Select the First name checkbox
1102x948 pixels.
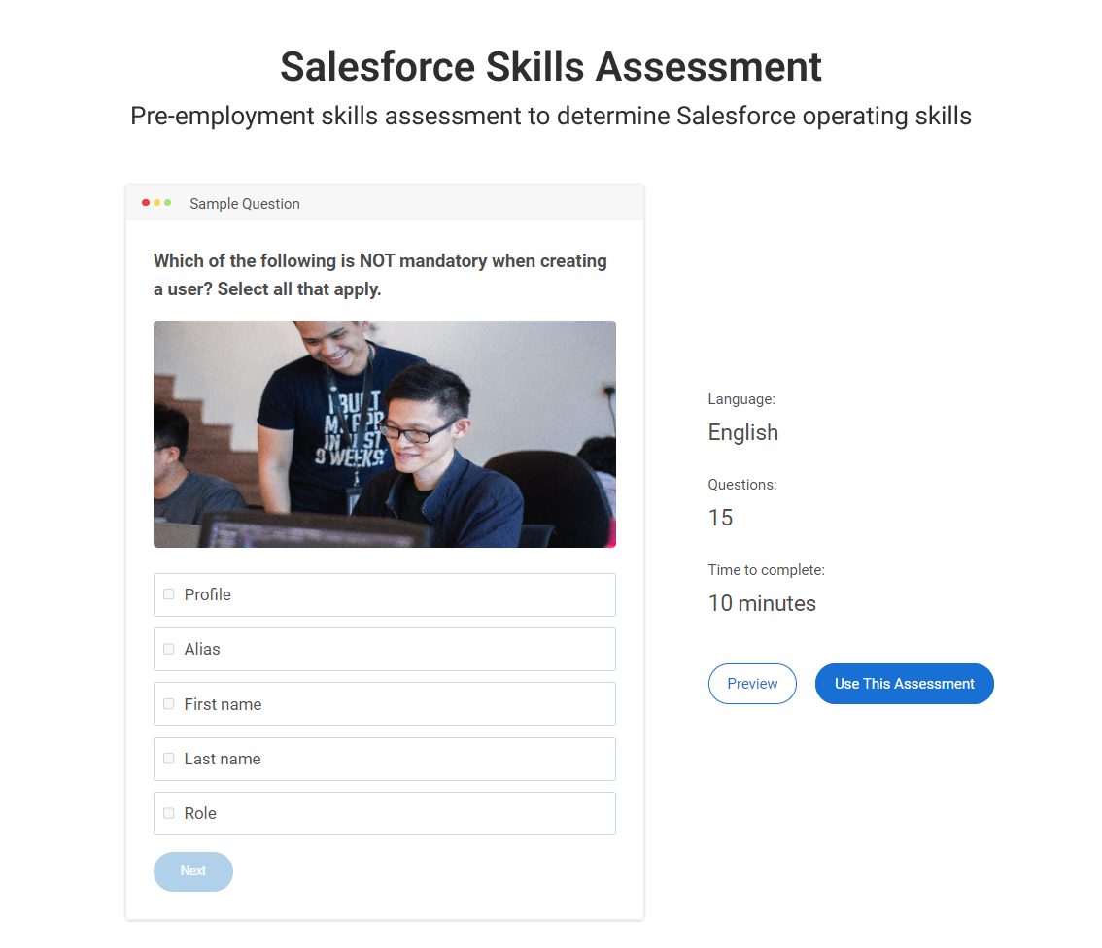(x=169, y=704)
